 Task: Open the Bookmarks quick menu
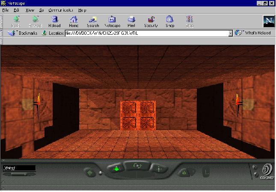pos(23,33)
